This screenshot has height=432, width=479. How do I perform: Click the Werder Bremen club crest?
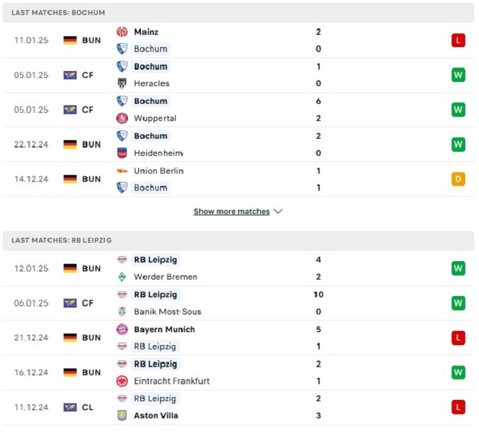pos(122,277)
